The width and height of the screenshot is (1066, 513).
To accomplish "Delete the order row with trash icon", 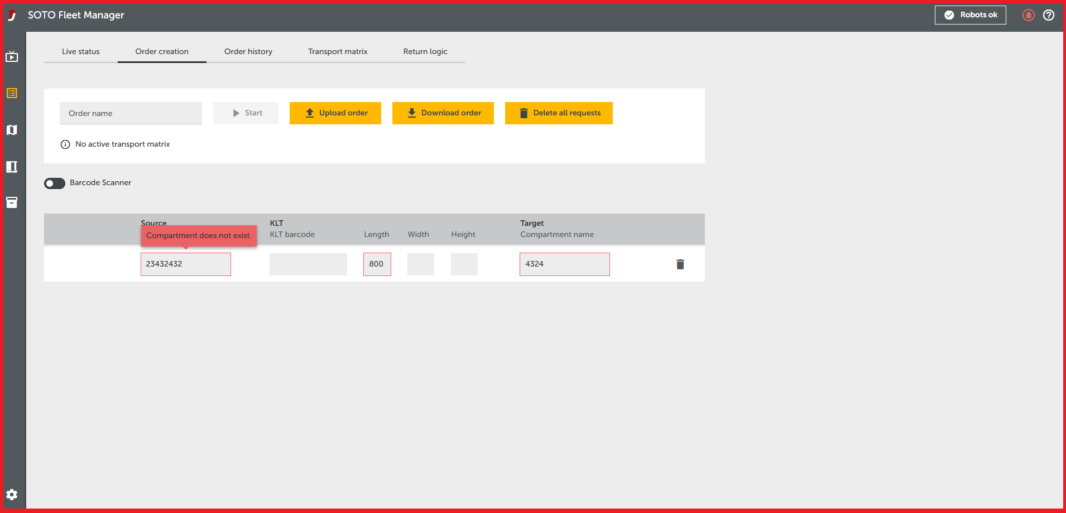I will (x=680, y=264).
